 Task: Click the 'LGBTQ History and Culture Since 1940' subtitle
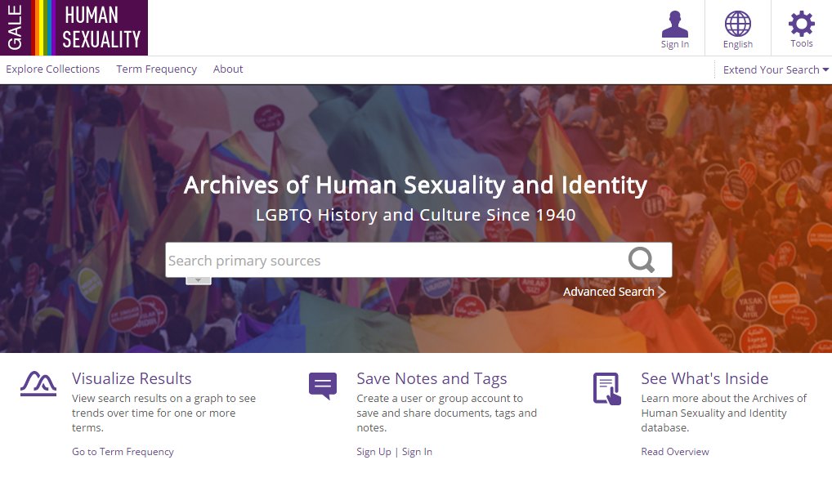click(x=415, y=215)
